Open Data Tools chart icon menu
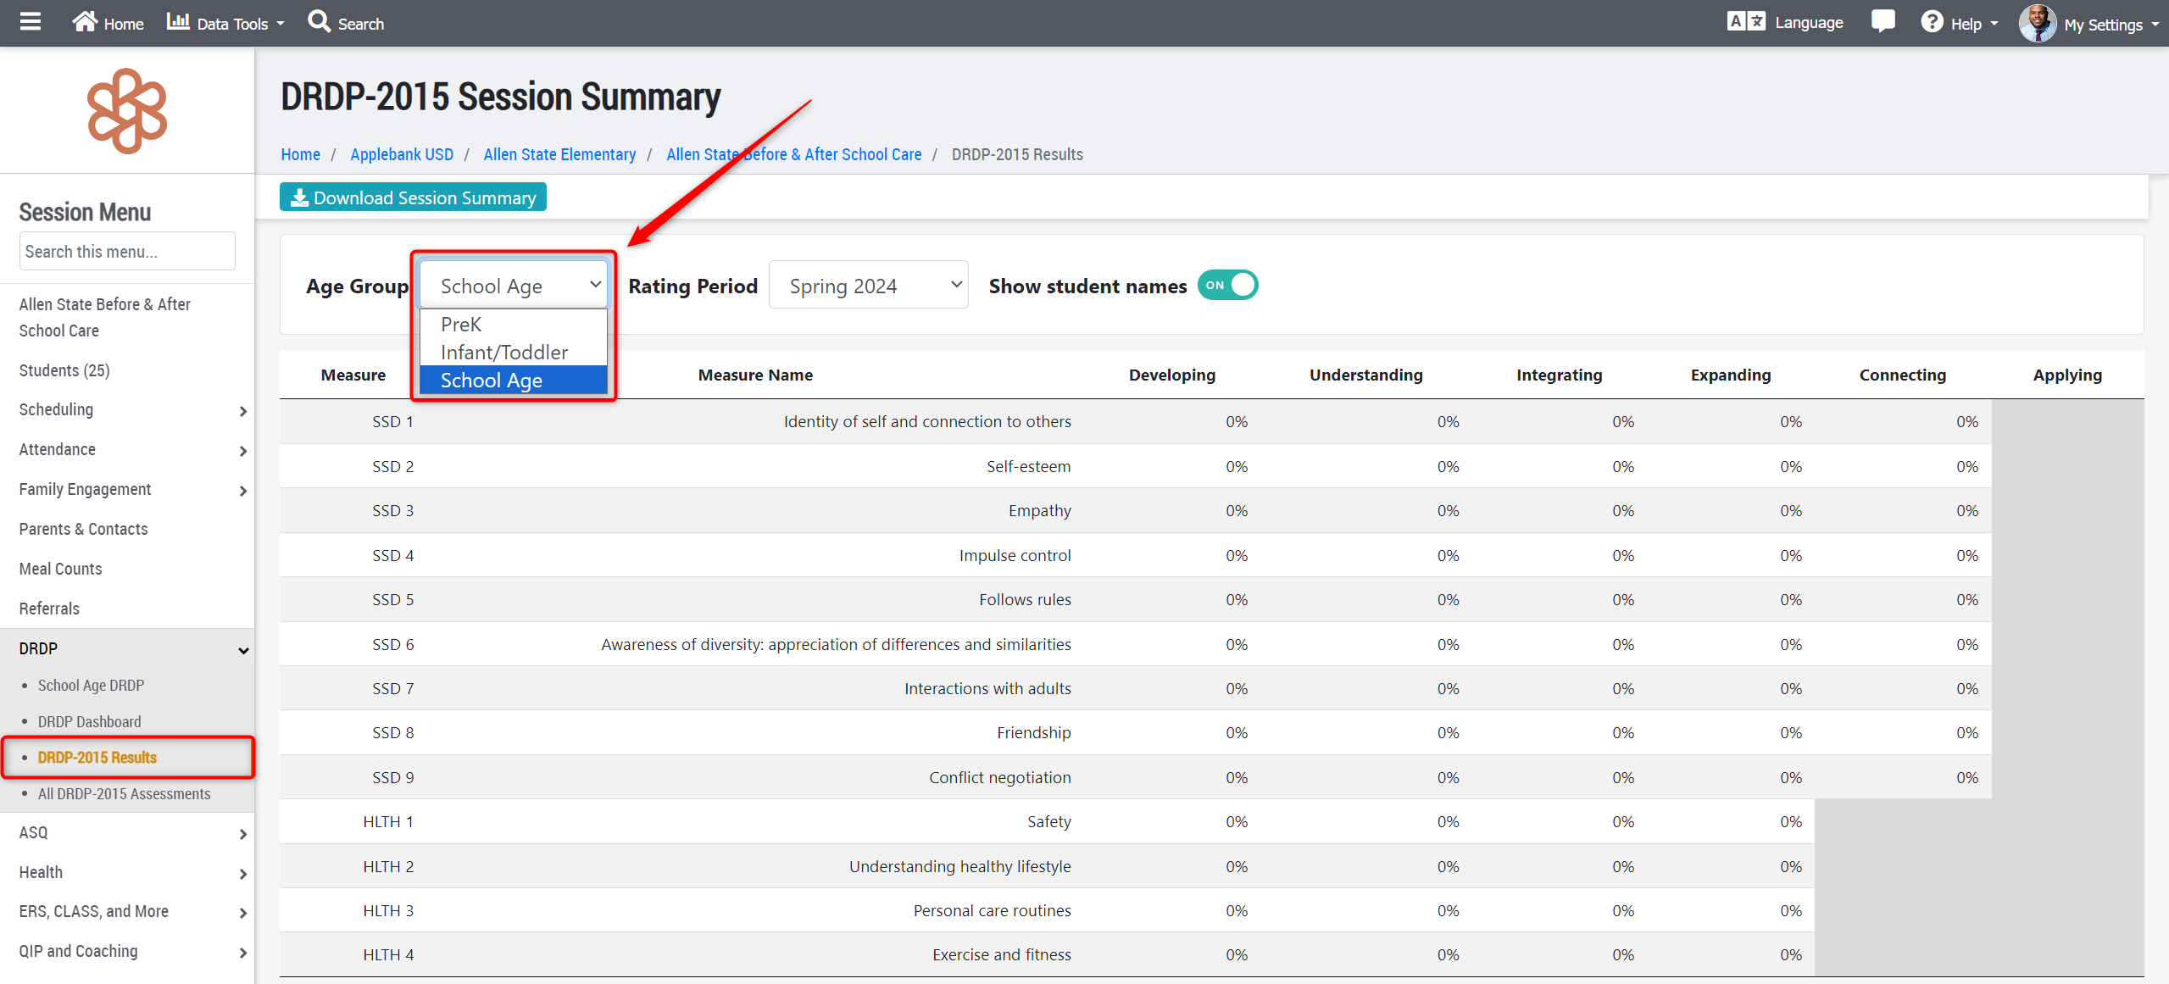2169x984 pixels. [x=178, y=22]
